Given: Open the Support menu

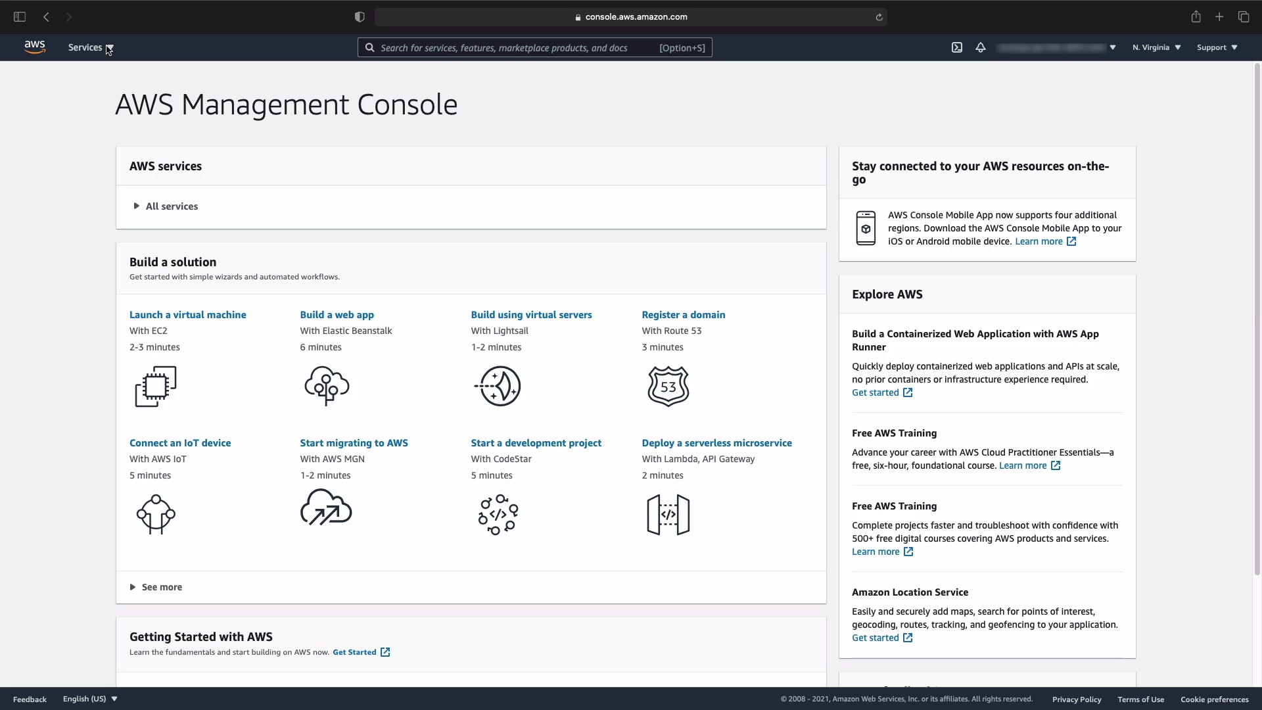Looking at the screenshot, I should coord(1217,47).
